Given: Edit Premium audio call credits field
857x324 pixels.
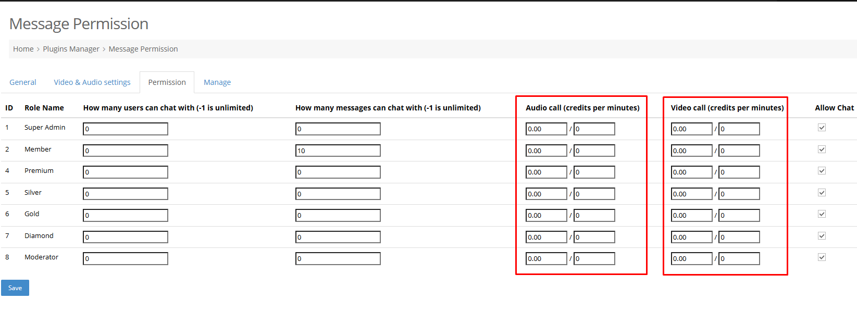Looking at the screenshot, I should (x=547, y=172).
